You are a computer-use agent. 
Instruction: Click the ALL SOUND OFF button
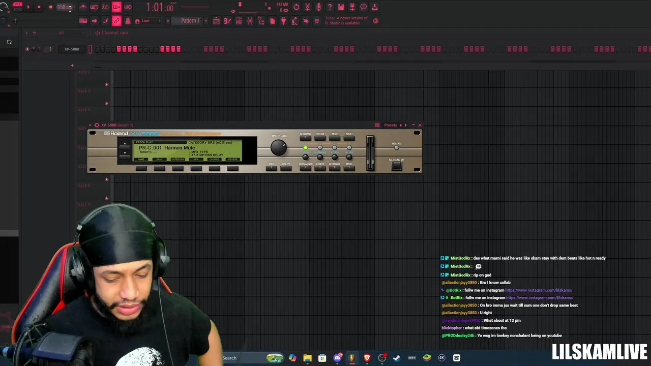click(x=397, y=166)
